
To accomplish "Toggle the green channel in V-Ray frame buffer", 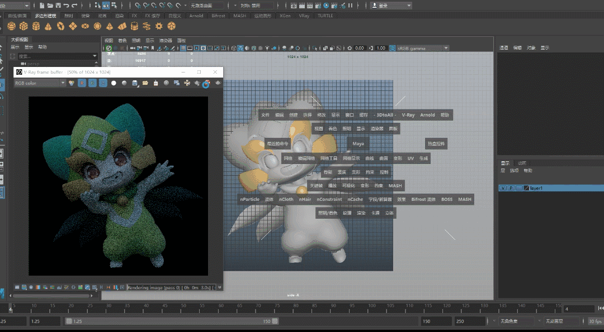I will click(x=92, y=83).
